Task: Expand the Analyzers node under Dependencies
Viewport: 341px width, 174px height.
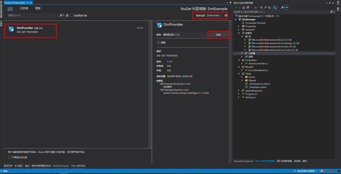Action: pyautogui.click(x=242, y=53)
